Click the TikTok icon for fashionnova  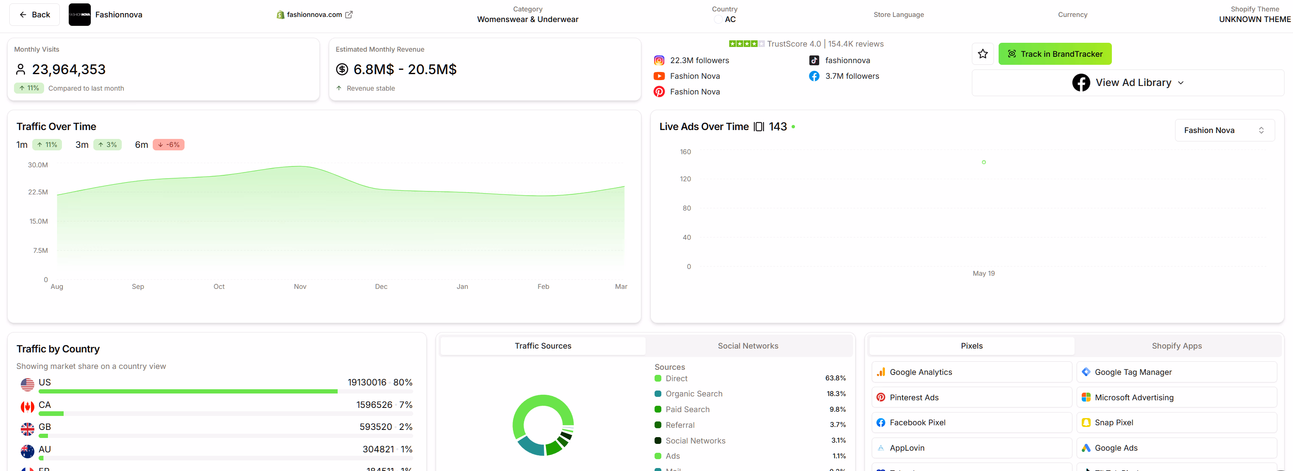coord(814,60)
